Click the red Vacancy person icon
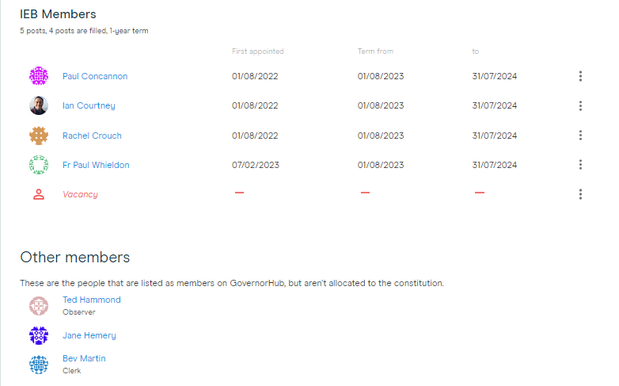The height and width of the screenshot is (386, 619). (x=39, y=194)
